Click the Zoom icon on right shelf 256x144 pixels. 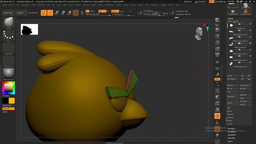click(x=217, y=36)
